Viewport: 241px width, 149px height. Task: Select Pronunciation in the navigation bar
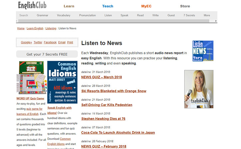[x=87, y=15]
